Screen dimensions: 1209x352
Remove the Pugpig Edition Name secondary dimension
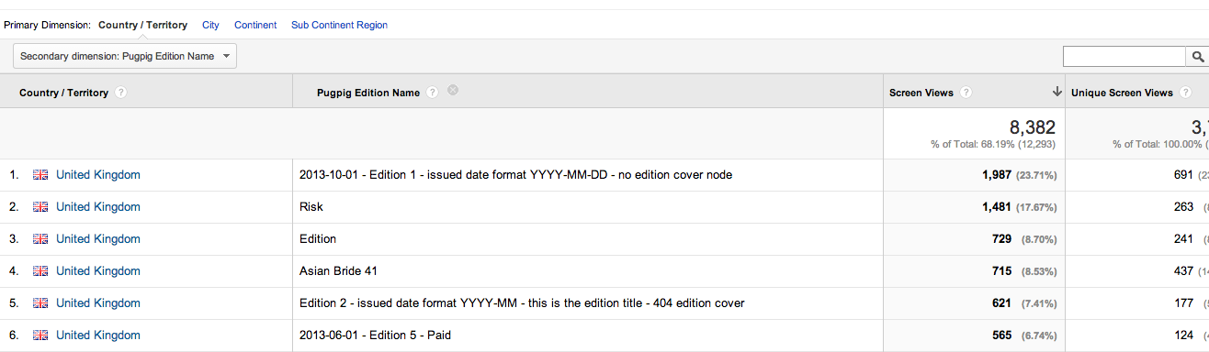pyautogui.click(x=453, y=90)
